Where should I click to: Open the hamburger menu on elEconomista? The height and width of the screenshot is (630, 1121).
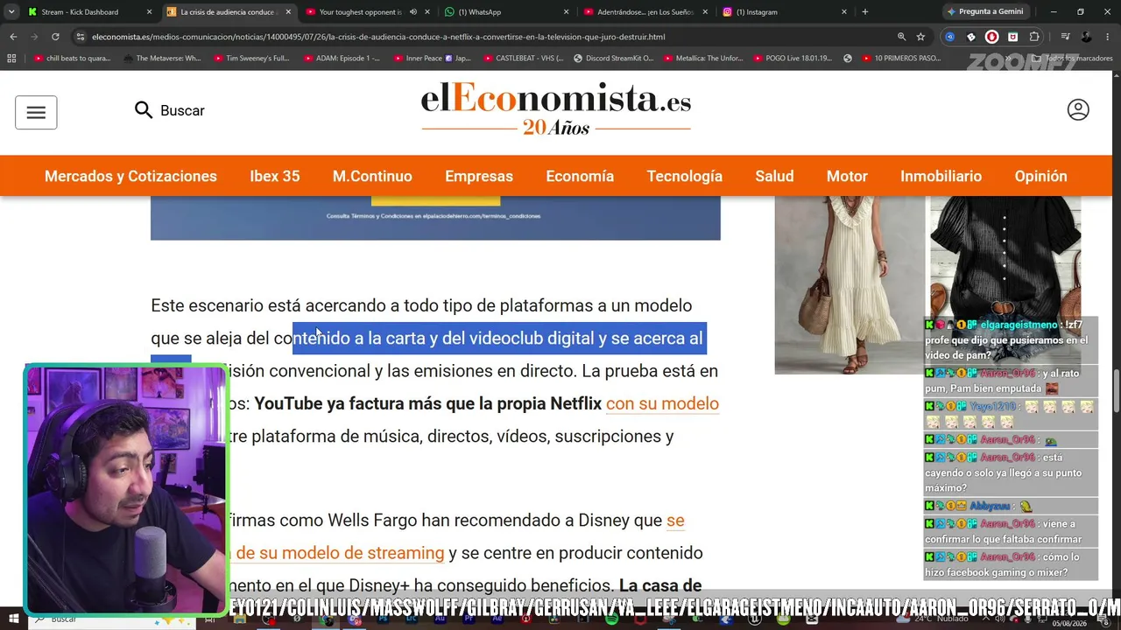tap(36, 112)
